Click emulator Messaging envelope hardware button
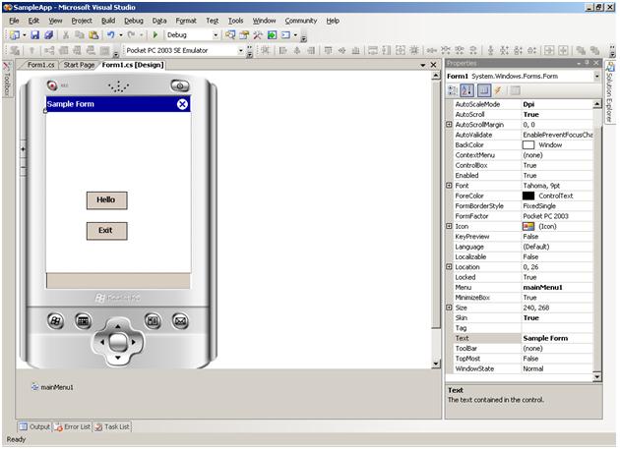The width and height of the screenshot is (620, 449). pos(180,320)
